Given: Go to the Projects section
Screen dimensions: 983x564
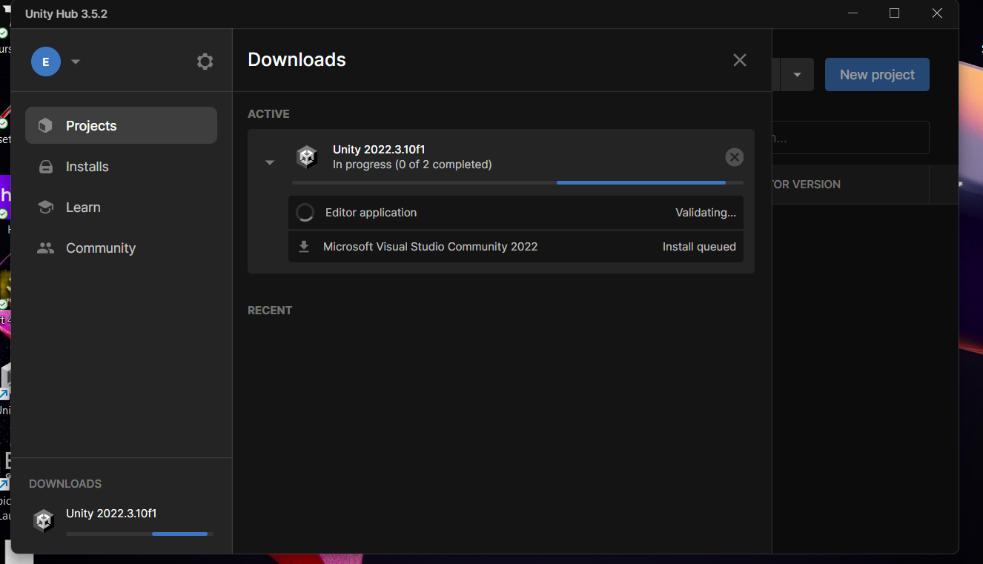Looking at the screenshot, I should [121, 126].
